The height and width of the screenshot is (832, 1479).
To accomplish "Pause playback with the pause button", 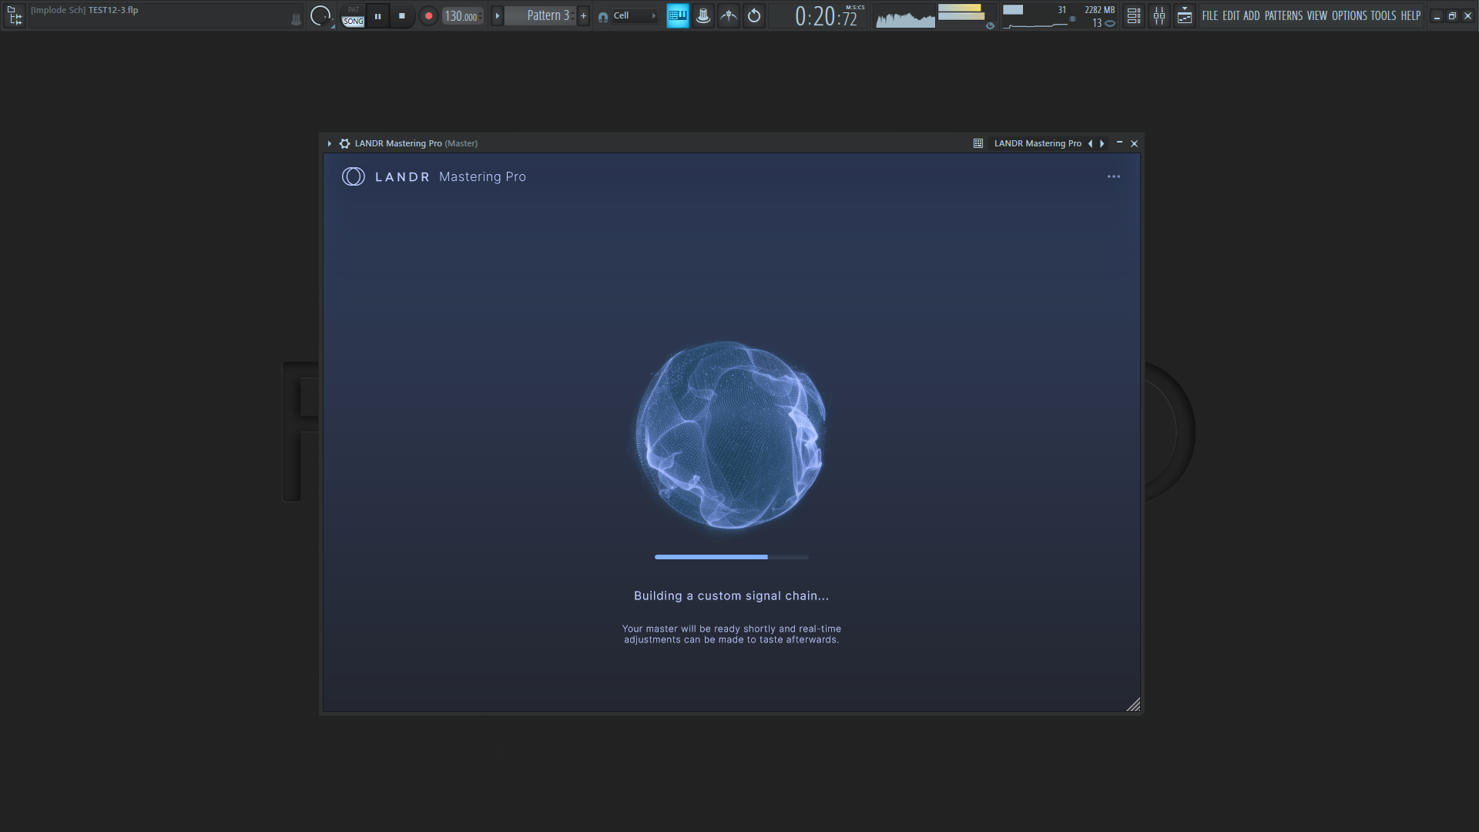I will tap(377, 15).
